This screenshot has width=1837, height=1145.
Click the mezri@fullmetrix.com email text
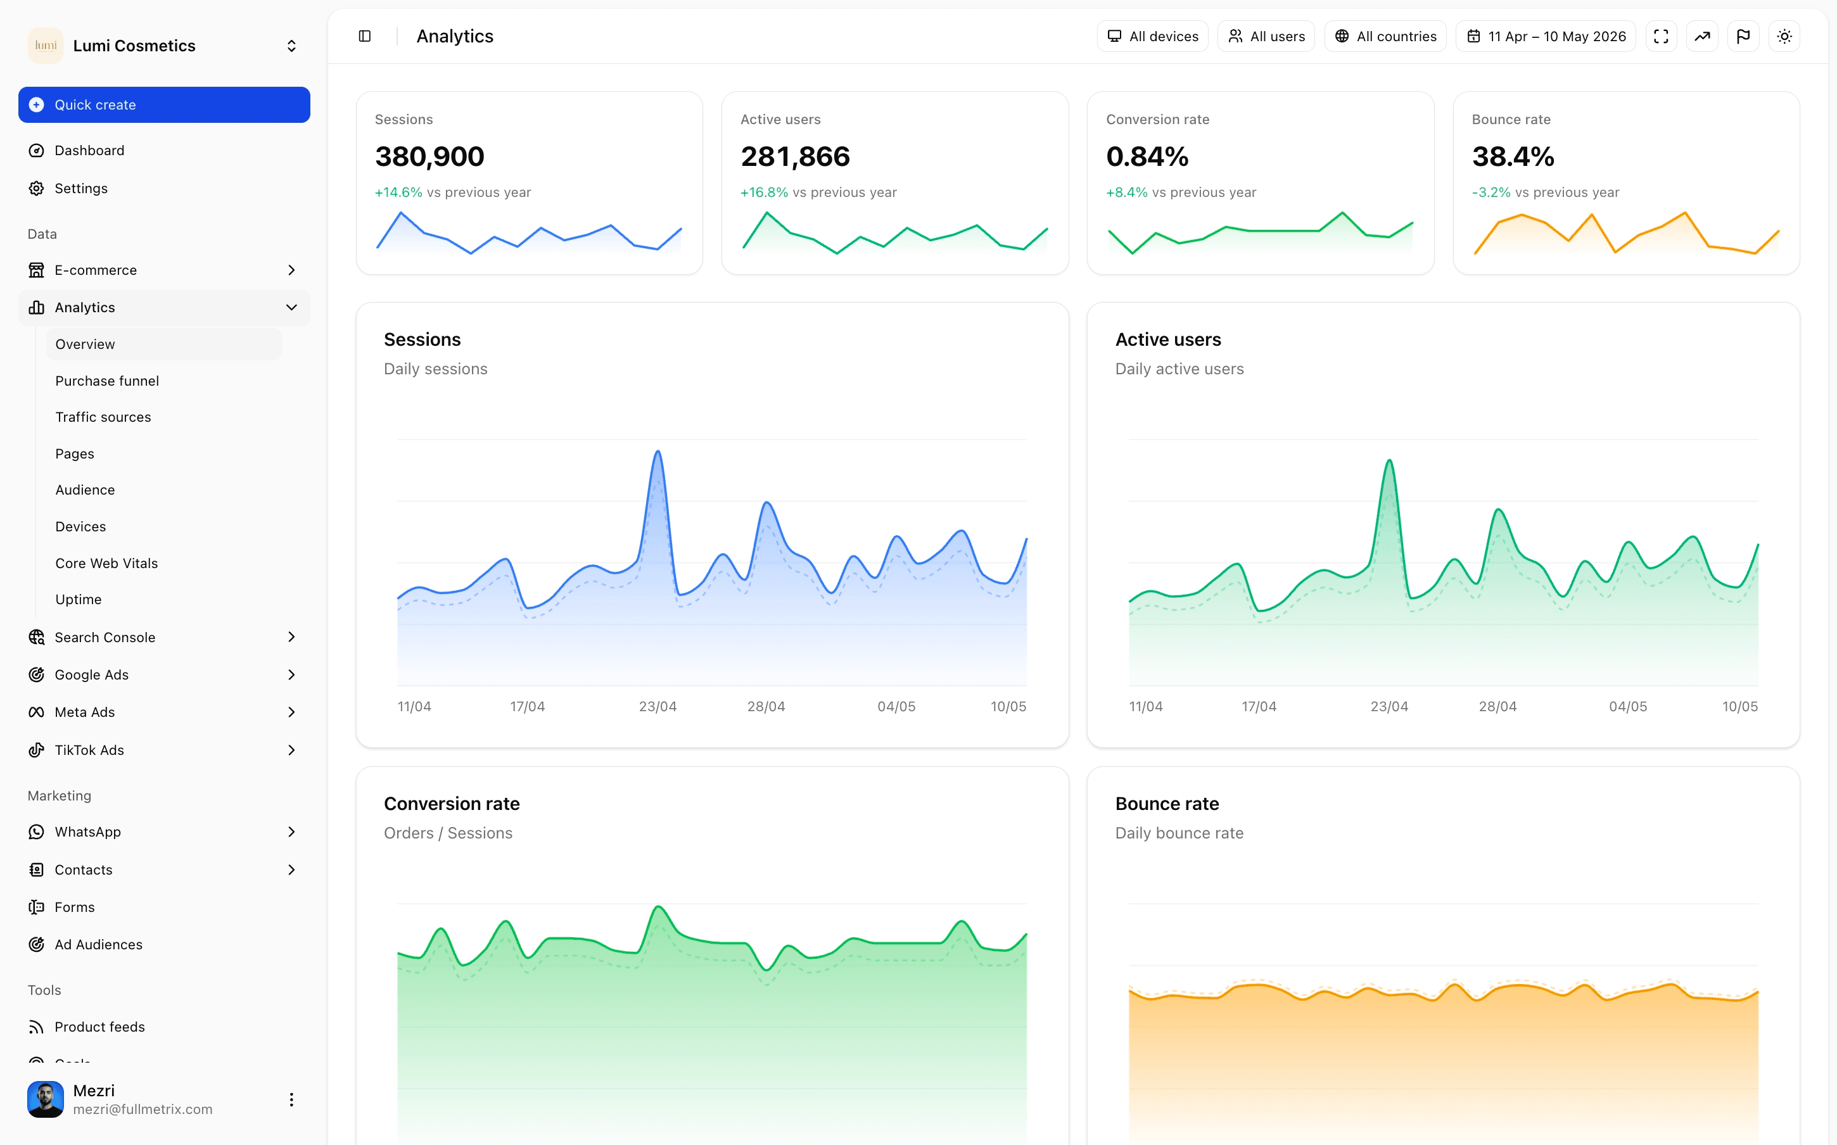143,1110
